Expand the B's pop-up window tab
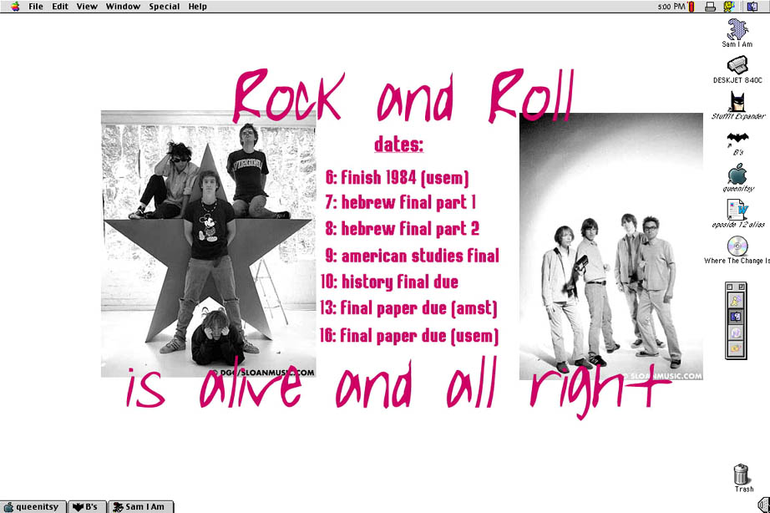 pos(87,506)
